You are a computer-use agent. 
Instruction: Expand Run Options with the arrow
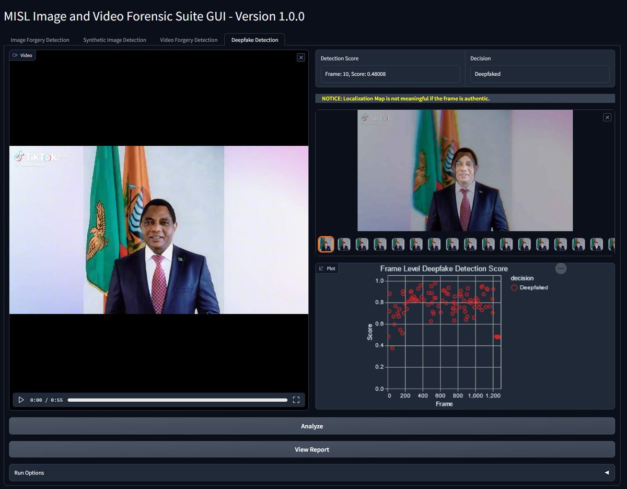click(x=607, y=473)
